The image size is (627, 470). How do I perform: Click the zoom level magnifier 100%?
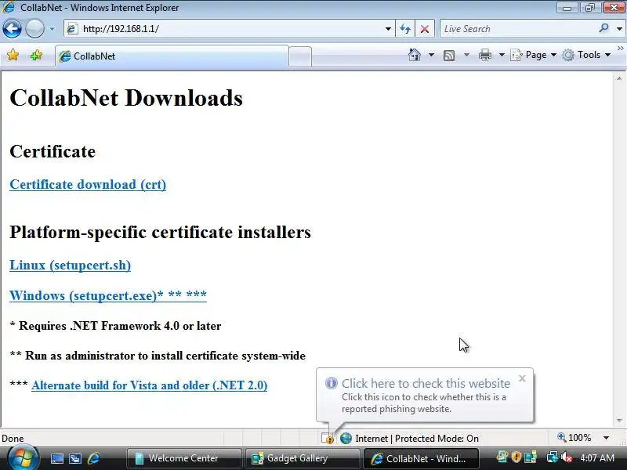[x=574, y=438]
